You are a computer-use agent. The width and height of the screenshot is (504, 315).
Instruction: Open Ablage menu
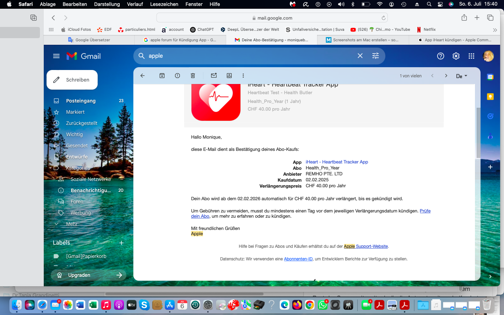[x=48, y=4]
